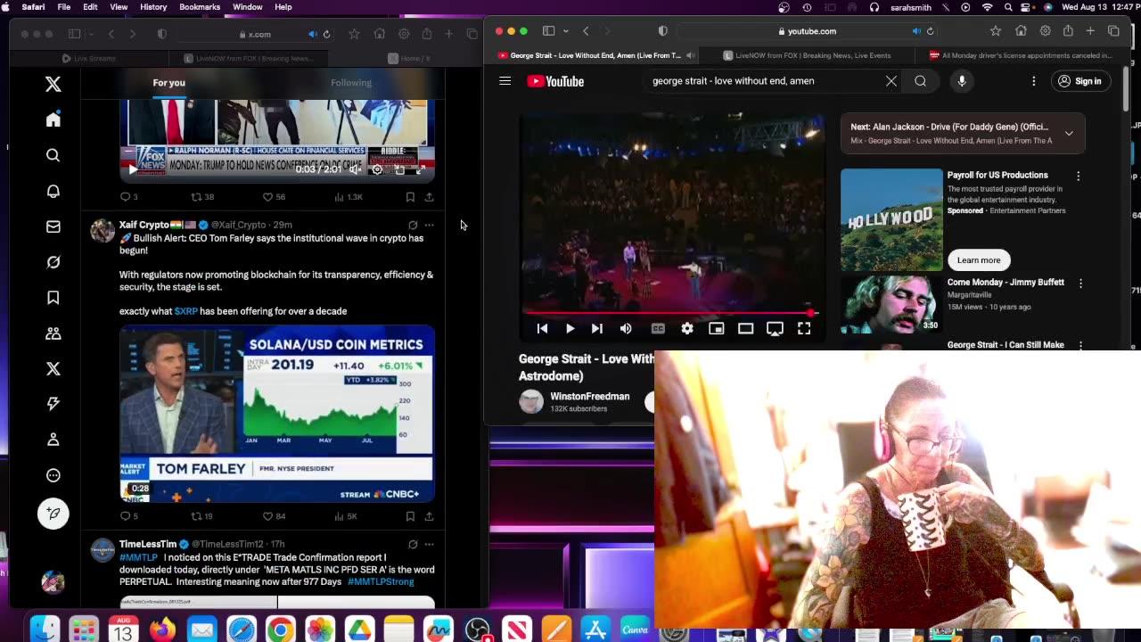Screen dimensions: 1141x642
Task: Open $XRP cashtag link in post
Action: (x=186, y=311)
